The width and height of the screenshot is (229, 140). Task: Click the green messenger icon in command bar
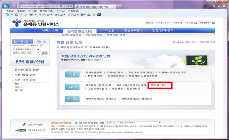(94, 15)
